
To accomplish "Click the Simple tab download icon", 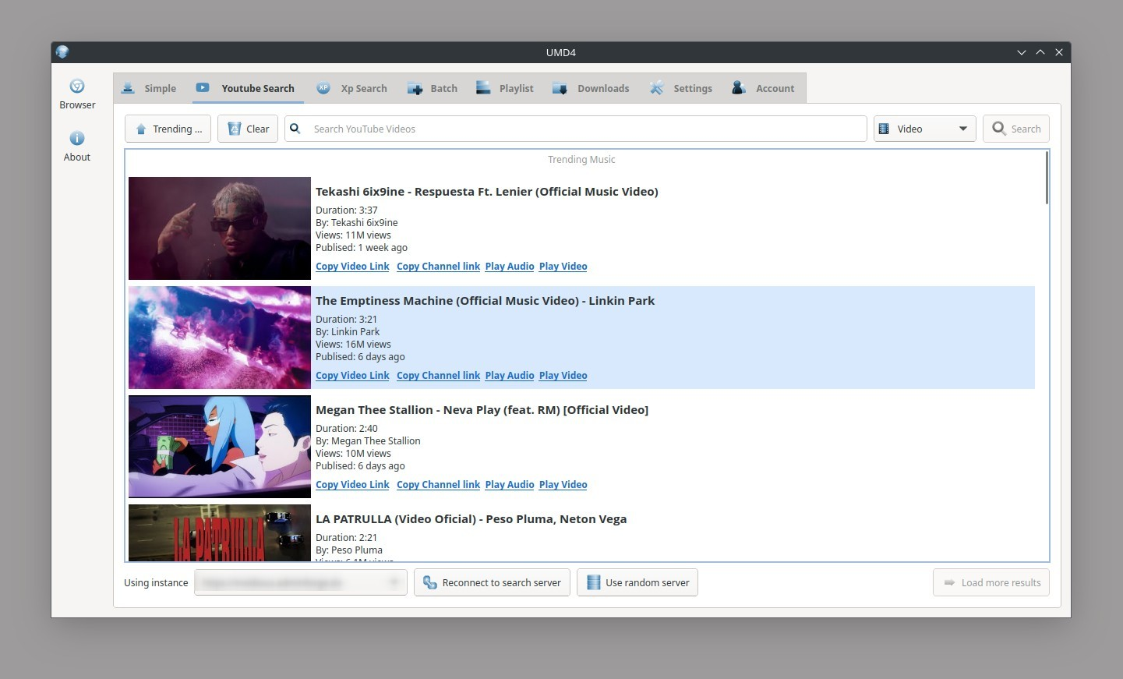I will pyautogui.click(x=128, y=88).
